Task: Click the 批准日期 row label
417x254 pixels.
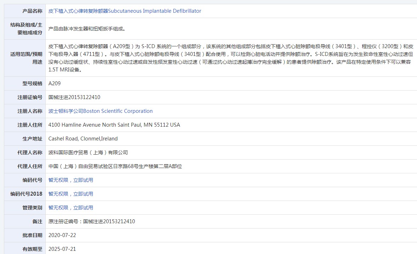Action: pyautogui.click(x=32, y=235)
